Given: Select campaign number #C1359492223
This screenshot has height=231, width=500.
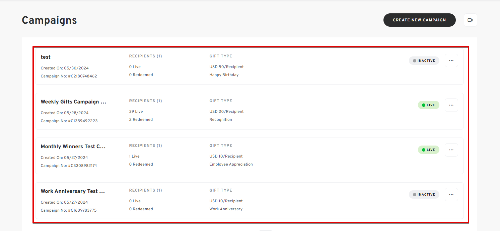Looking at the screenshot, I should [x=83, y=121].
